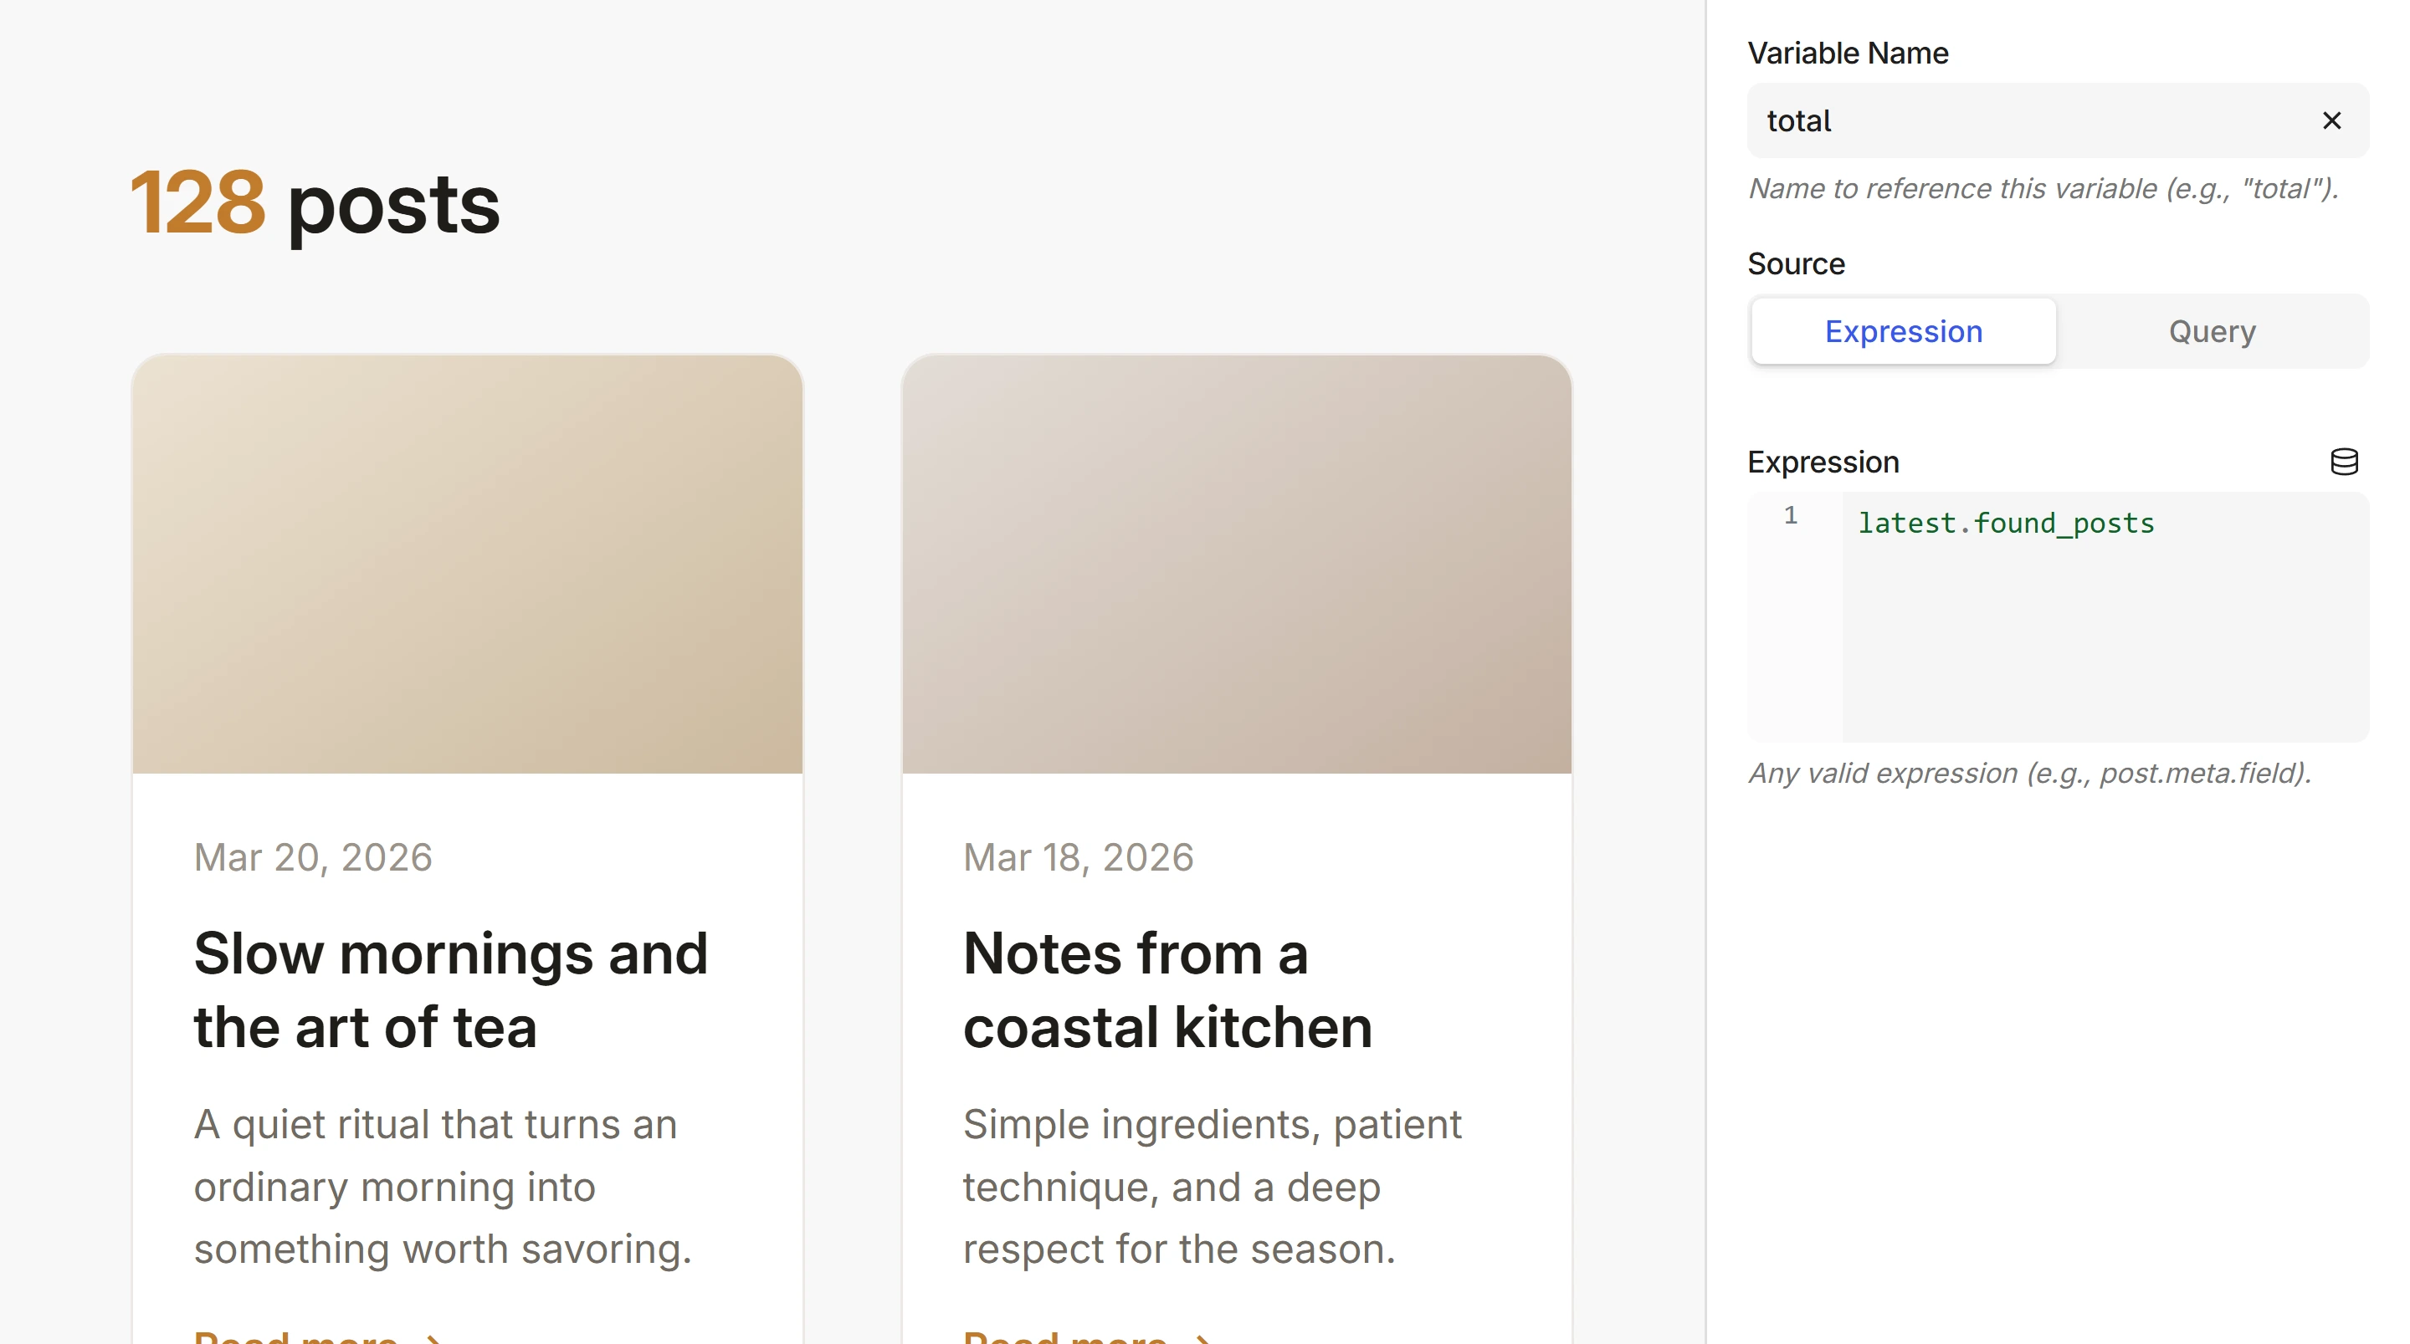Screen dimensions: 2410x1344
Task: Select the tea post's featured image placeholder
Action: tap(468, 564)
